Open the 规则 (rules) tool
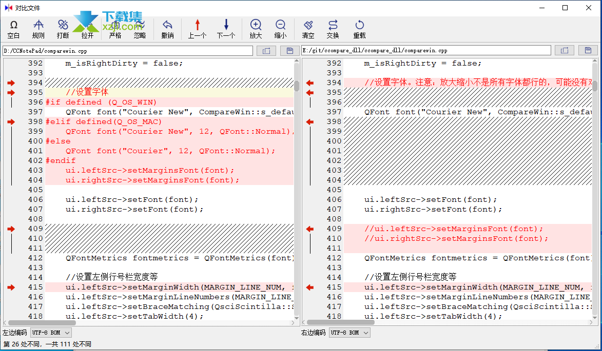The image size is (602, 351). point(38,29)
